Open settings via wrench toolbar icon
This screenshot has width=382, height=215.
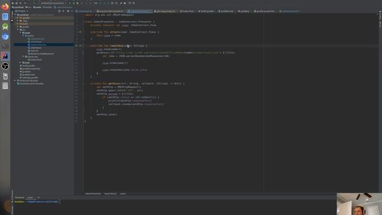point(121,3)
